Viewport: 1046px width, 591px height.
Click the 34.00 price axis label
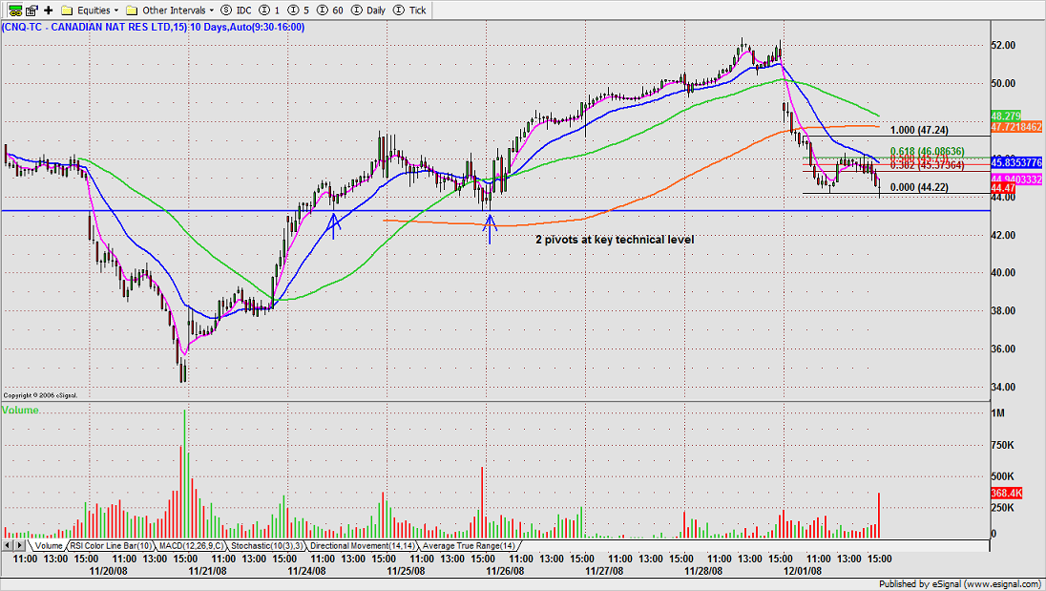click(1003, 387)
